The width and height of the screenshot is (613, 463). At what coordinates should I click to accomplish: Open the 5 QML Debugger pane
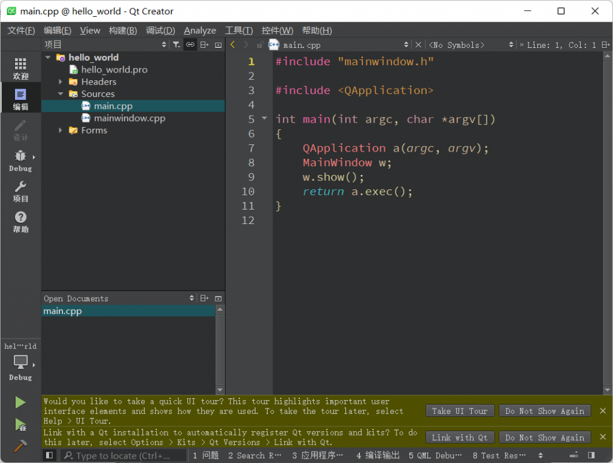tap(435, 455)
